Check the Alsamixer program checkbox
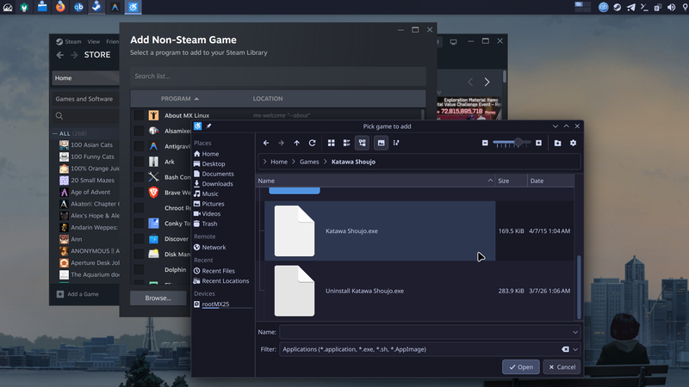Screen dimensions: 689x387 coord(139,131)
